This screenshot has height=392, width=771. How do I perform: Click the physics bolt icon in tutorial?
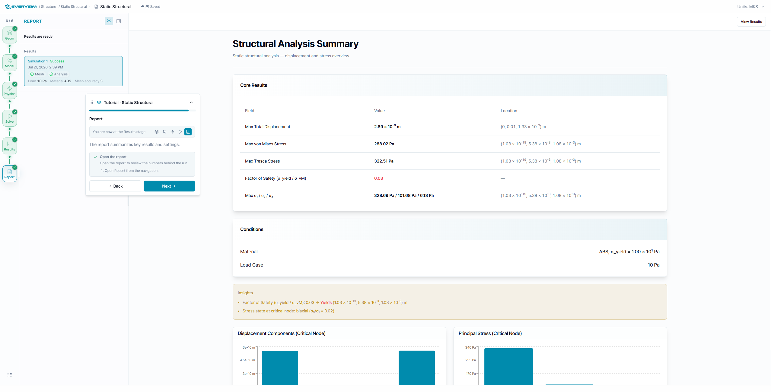(172, 132)
